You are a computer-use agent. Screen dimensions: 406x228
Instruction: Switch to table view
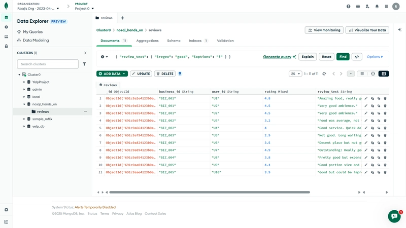point(384,73)
